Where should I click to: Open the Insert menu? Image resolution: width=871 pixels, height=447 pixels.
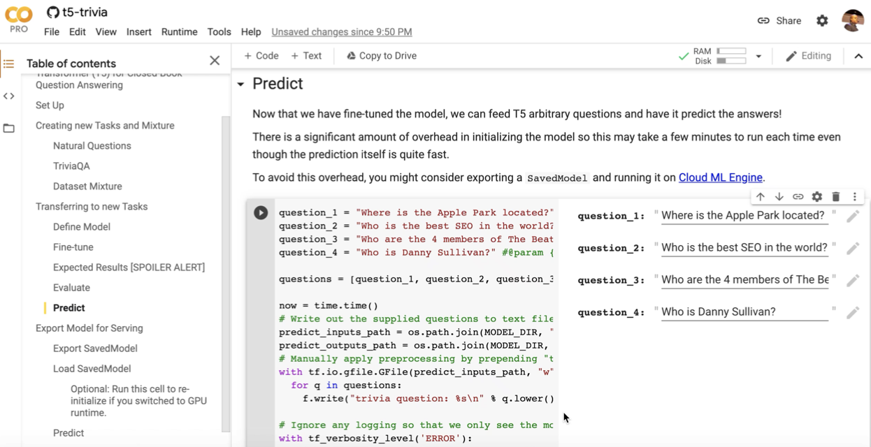[x=139, y=32]
